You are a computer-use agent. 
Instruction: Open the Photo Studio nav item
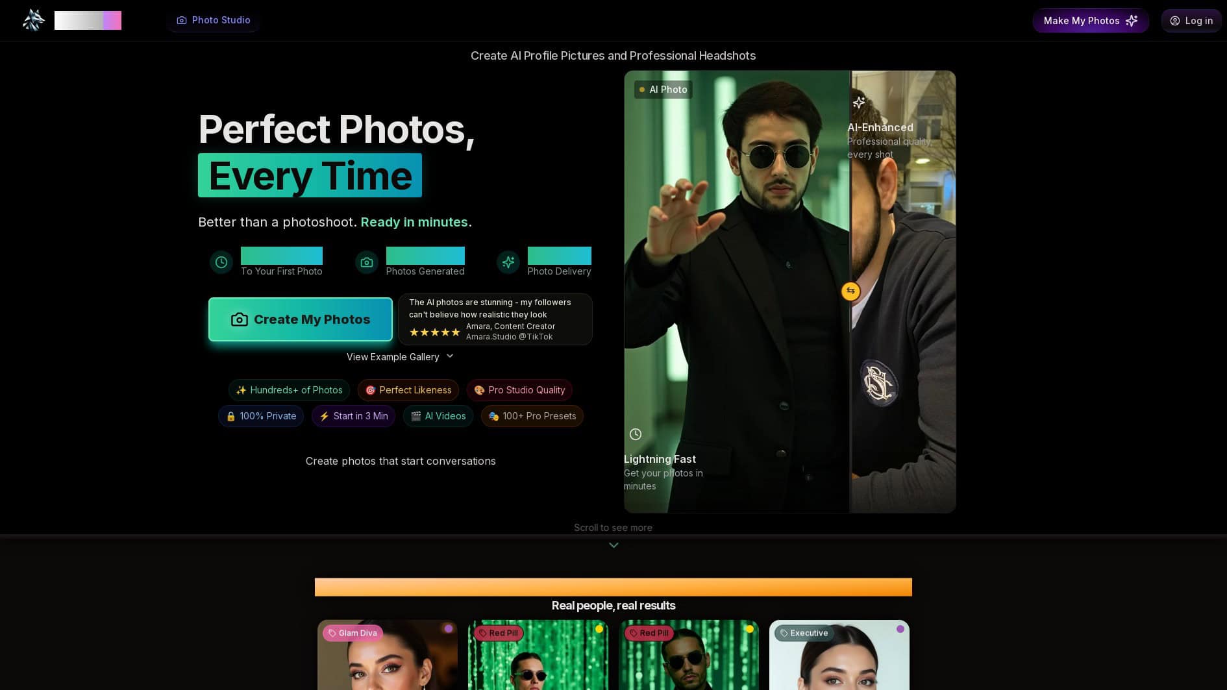point(213,20)
